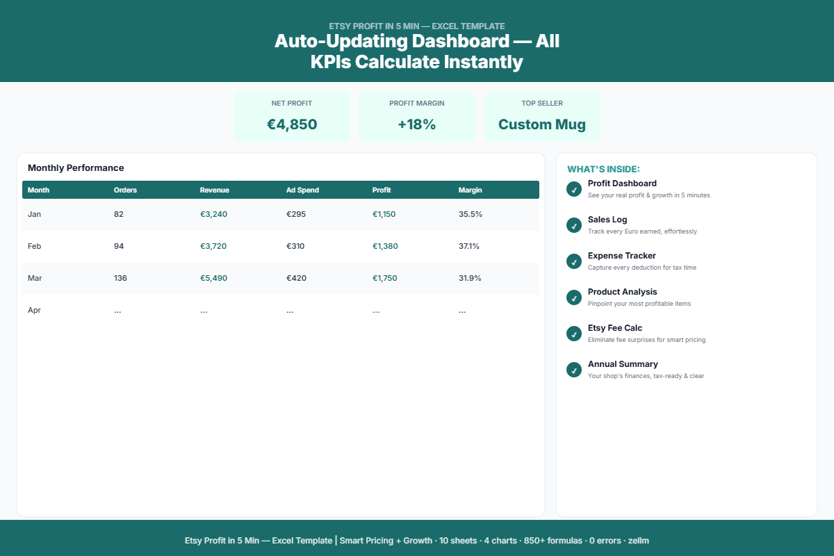
Task: Sort by the Orders column header
Action: 125,190
